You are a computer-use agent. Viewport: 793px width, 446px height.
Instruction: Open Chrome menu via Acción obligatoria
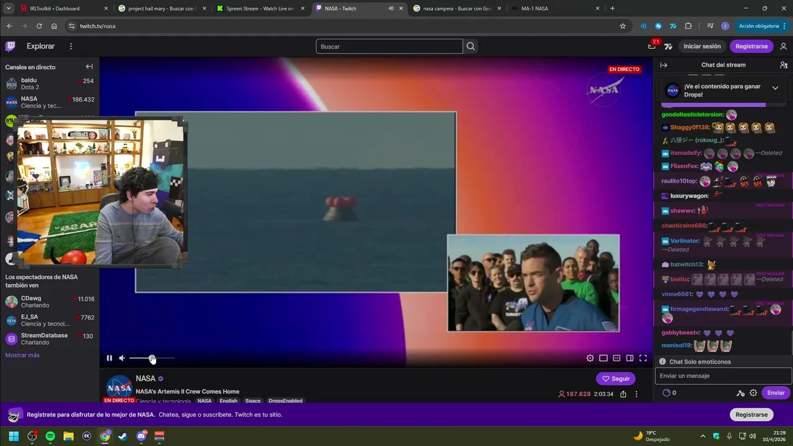click(x=762, y=26)
